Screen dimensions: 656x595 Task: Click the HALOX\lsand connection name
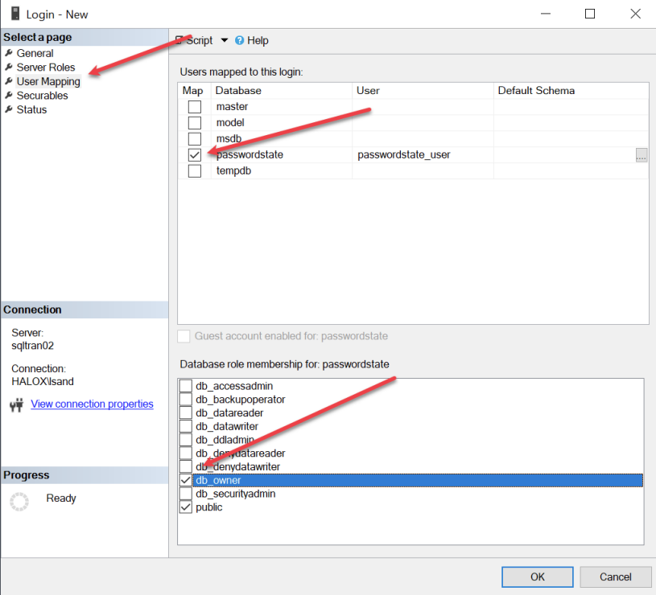tap(43, 381)
